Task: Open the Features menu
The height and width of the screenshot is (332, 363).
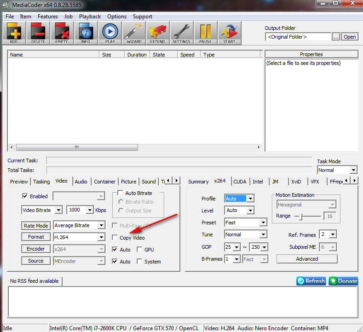Action: (x=48, y=17)
